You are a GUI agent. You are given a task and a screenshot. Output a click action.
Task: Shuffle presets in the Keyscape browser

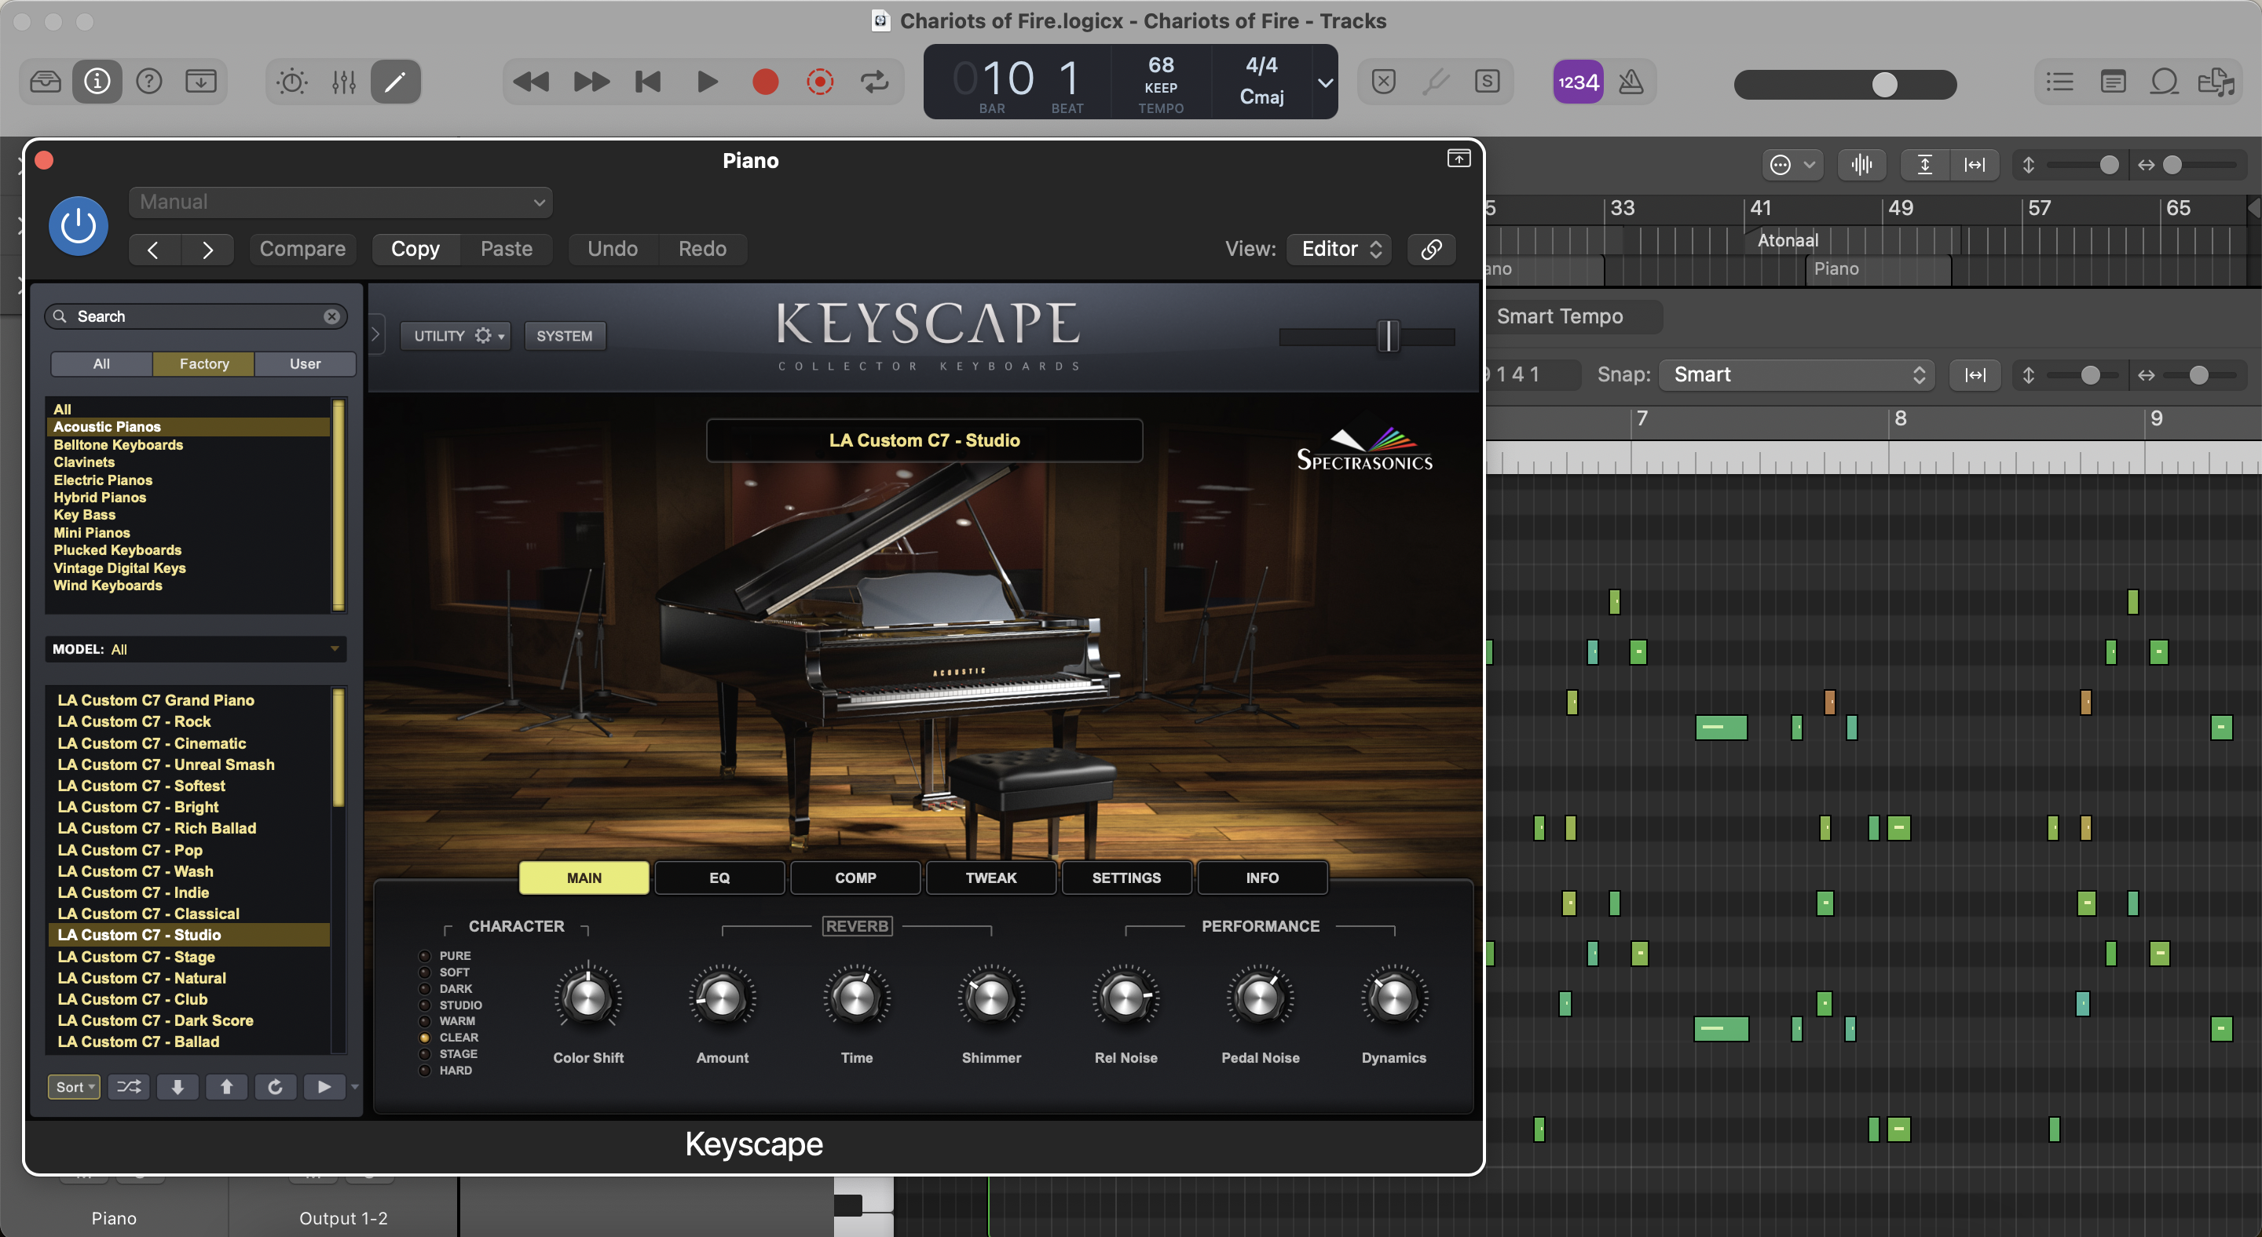tap(128, 1087)
